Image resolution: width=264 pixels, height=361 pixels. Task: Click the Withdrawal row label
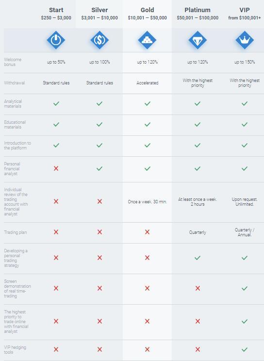pyautogui.click(x=14, y=83)
